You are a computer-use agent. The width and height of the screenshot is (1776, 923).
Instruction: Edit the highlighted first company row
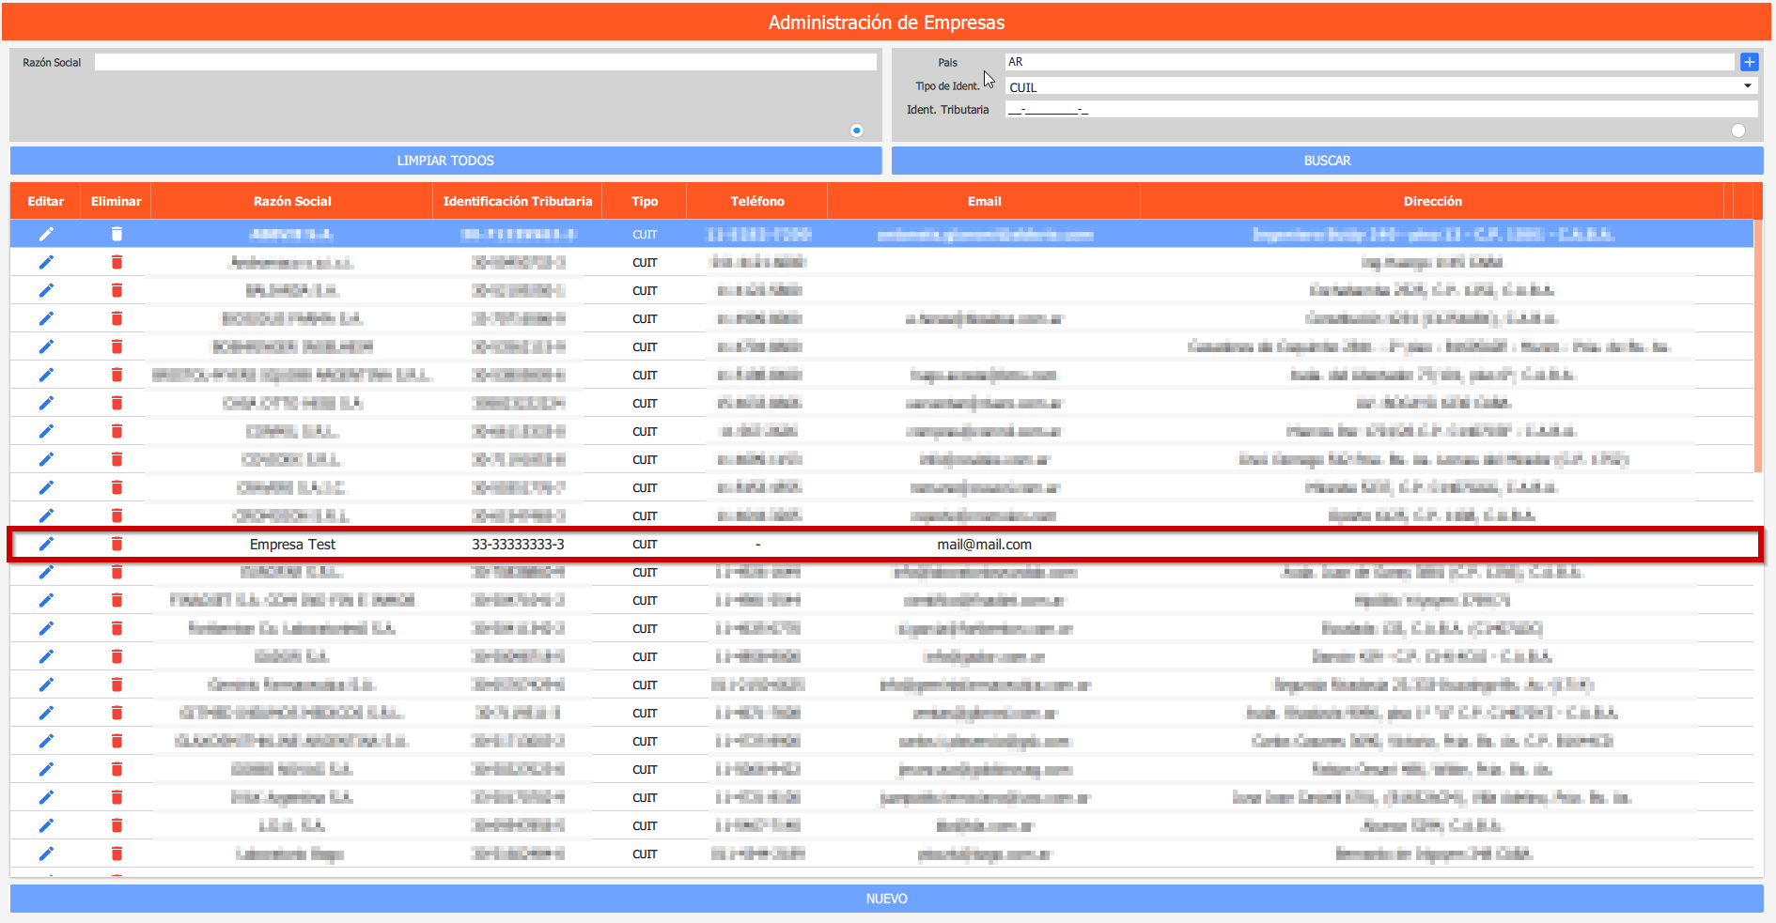(46, 234)
